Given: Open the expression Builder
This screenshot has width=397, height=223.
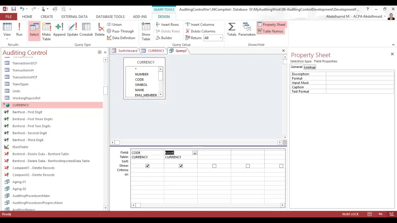Looking at the screenshot, I should [x=164, y=38].
